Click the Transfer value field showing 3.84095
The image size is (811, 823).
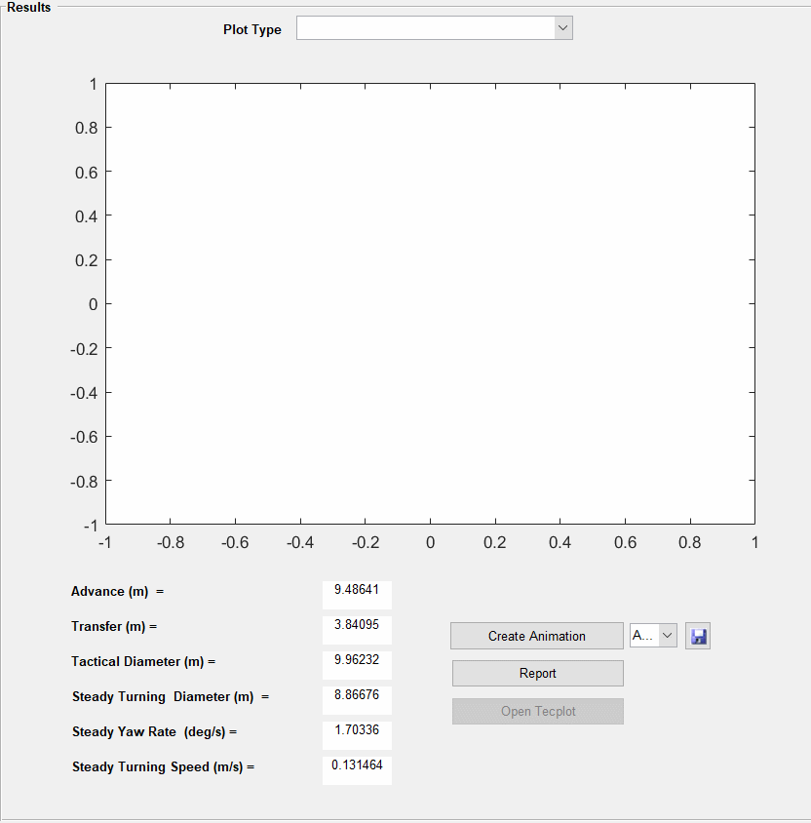[356, 629]
